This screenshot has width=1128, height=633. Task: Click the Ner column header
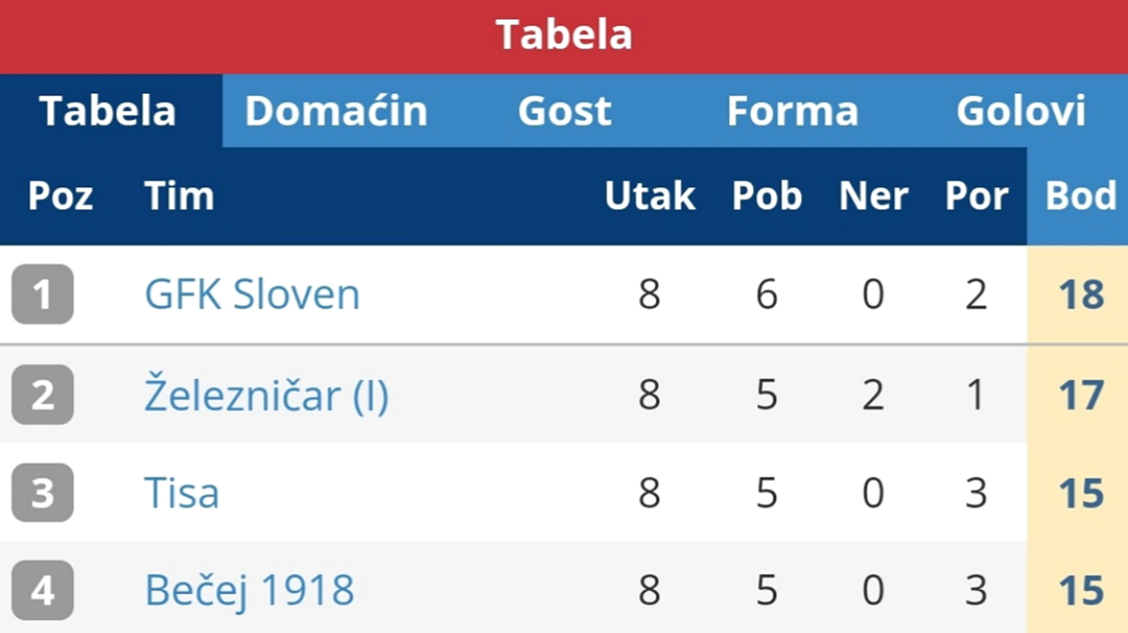[874, 195]
